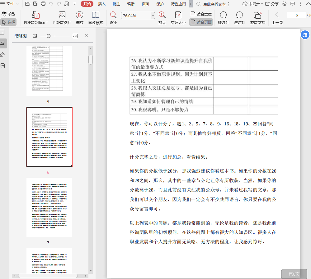Click the undo arrow icon
The height and width of the screenshot is (279, 311).
[51, 4]
